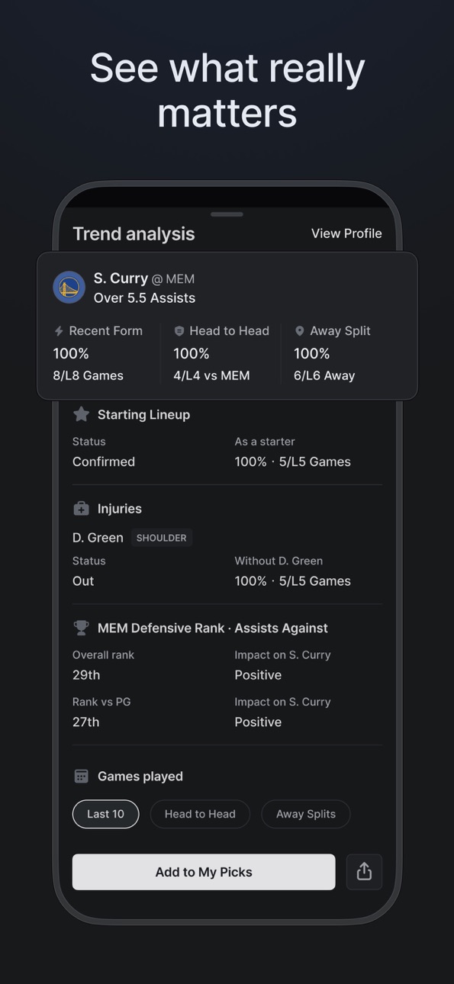Open the Recent Form 100% stat
The image size is (454, 984).
(71, 353)
